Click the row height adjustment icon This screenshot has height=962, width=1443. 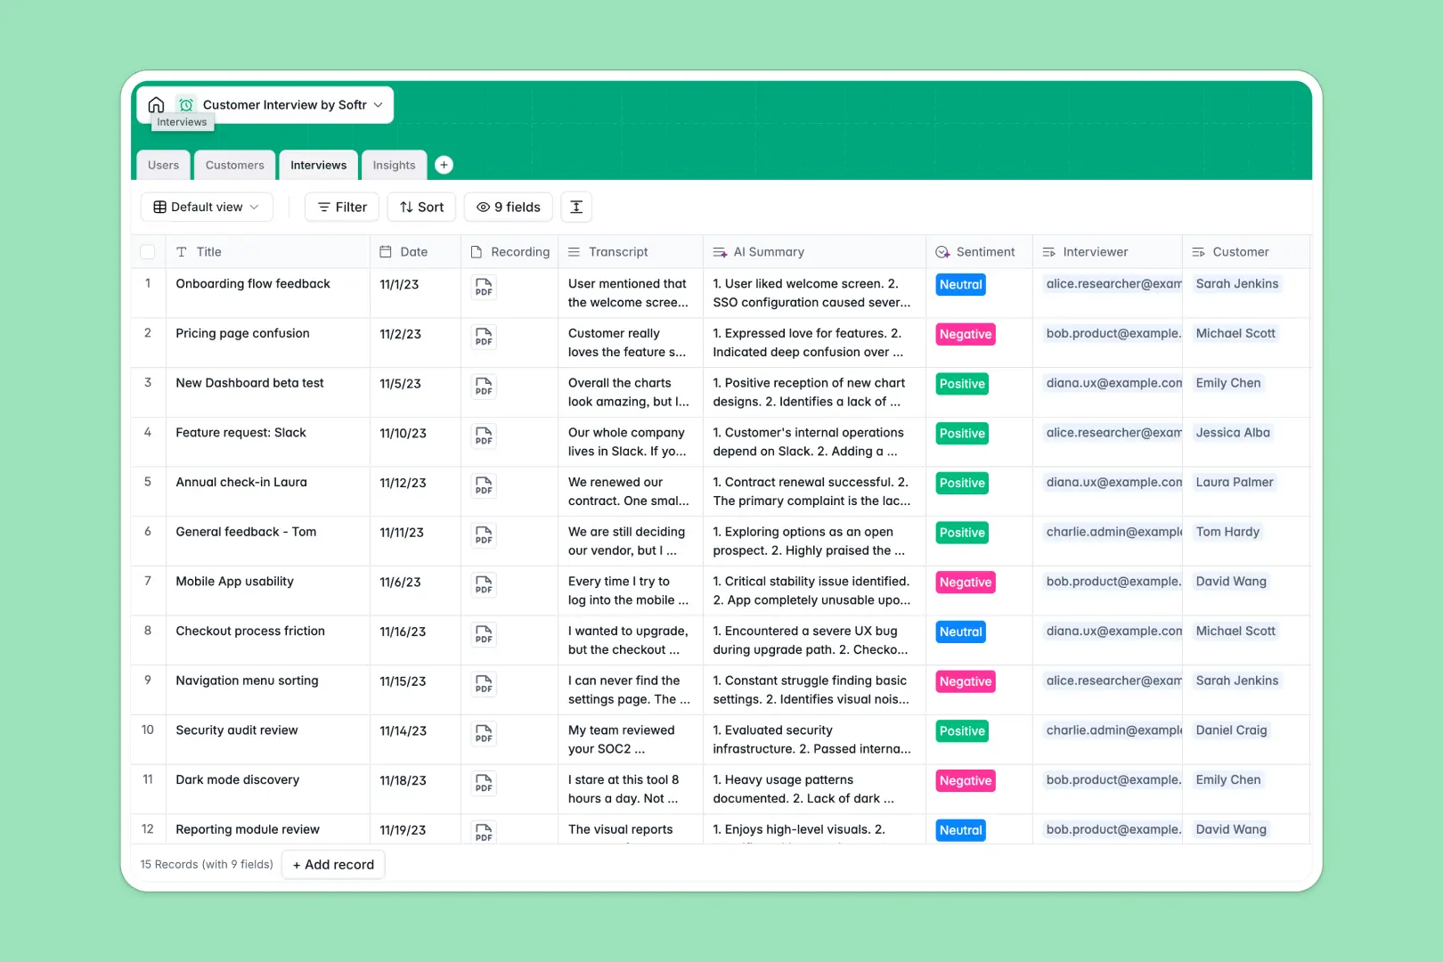pos(576,207)
